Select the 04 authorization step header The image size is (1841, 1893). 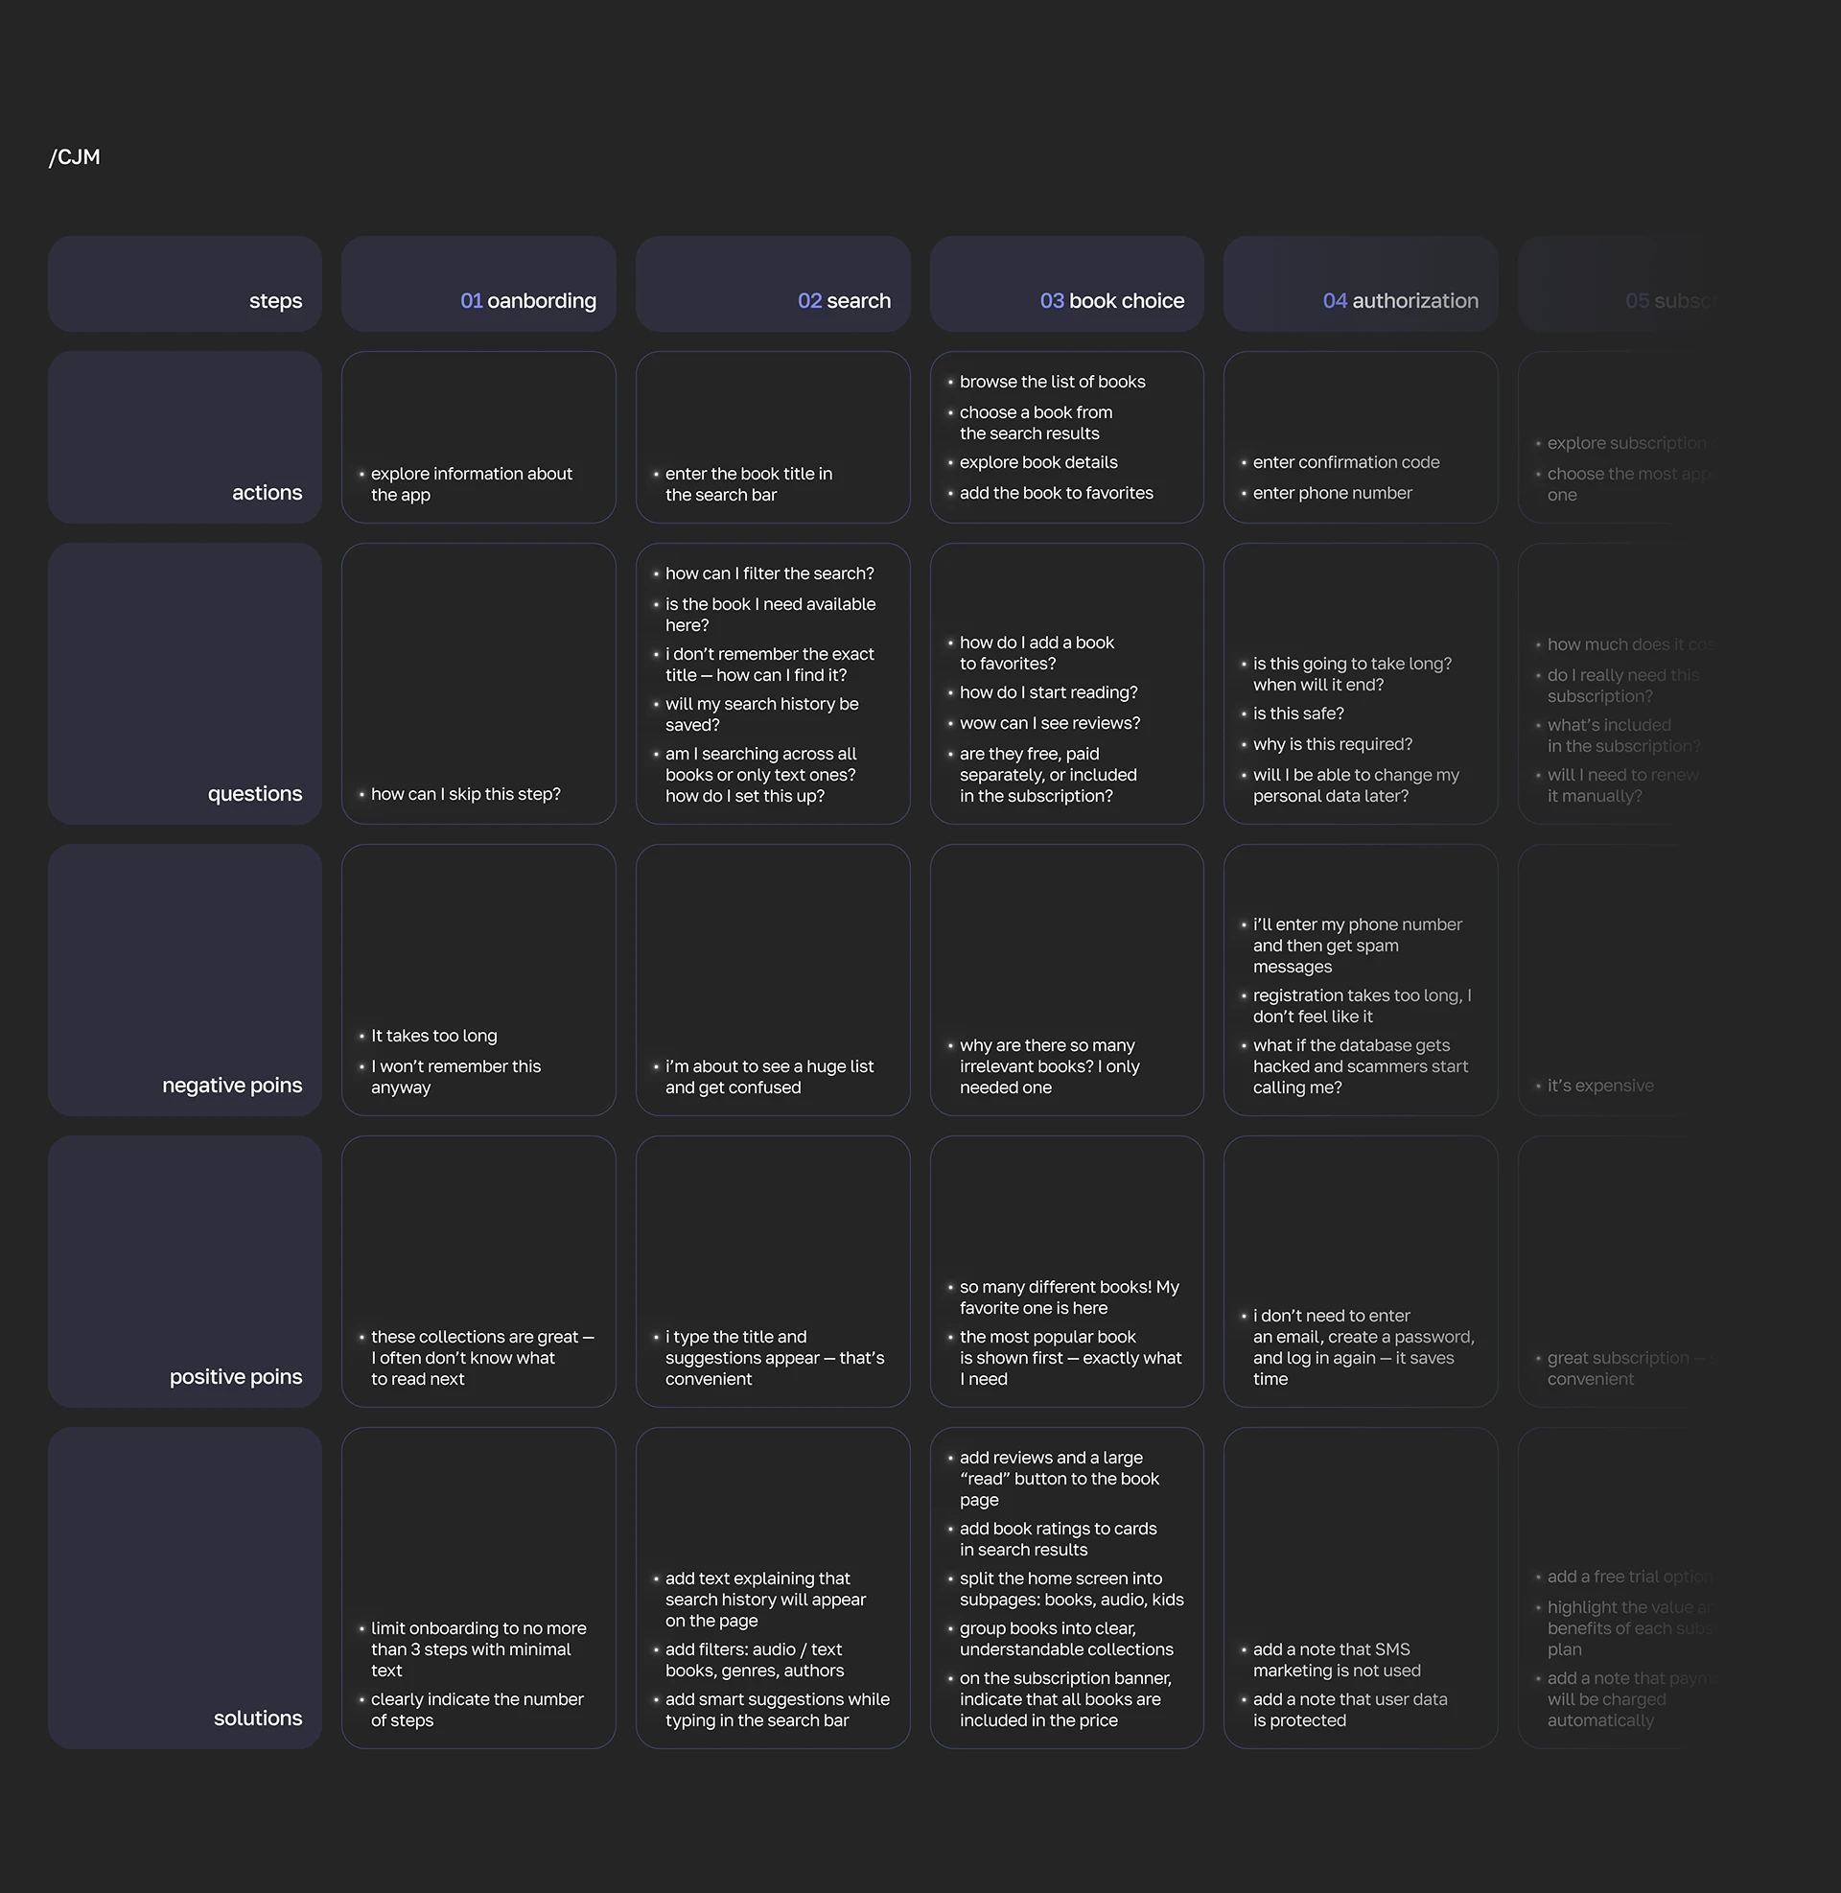click(1399, 301)
